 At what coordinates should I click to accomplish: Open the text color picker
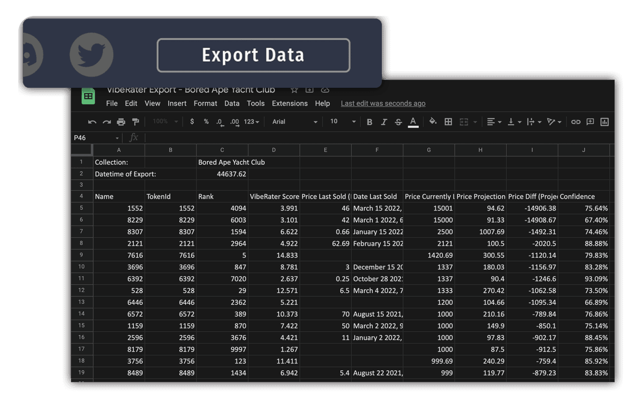point(413,122)
